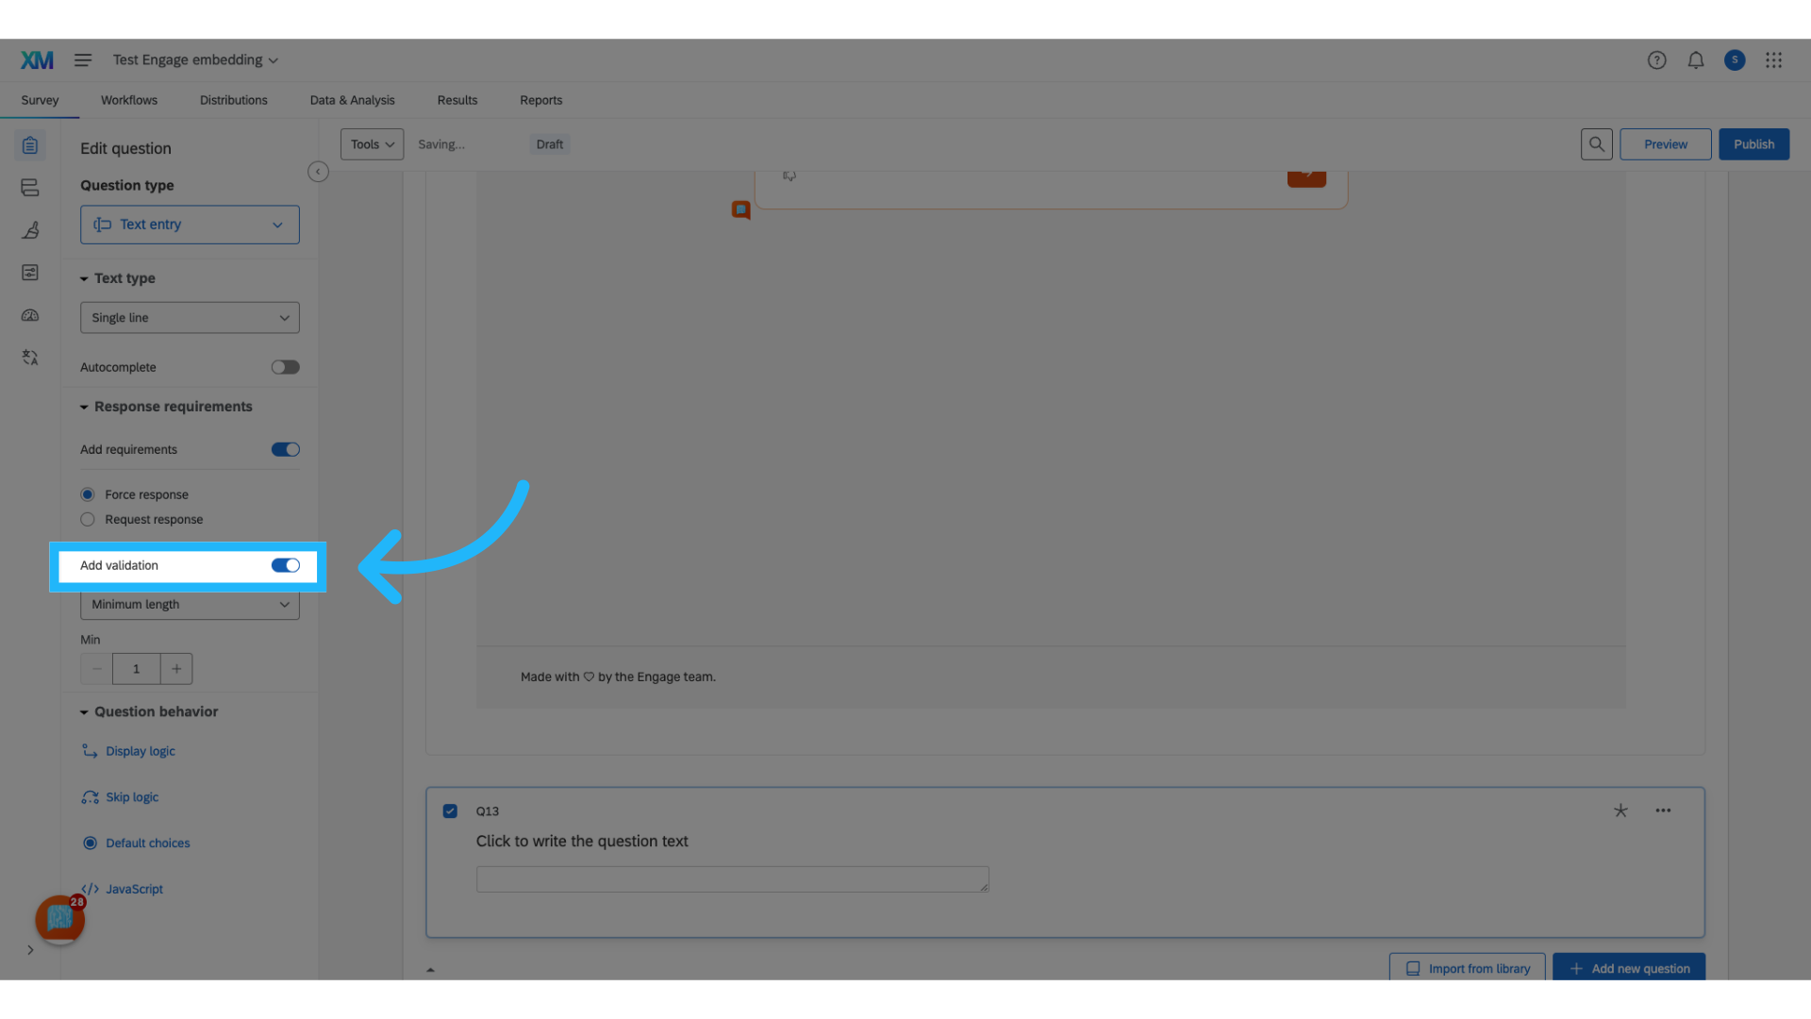Switch to the Distributions tab
The width and height of the screenshot is (1811, 1019).
coord(234,100)
